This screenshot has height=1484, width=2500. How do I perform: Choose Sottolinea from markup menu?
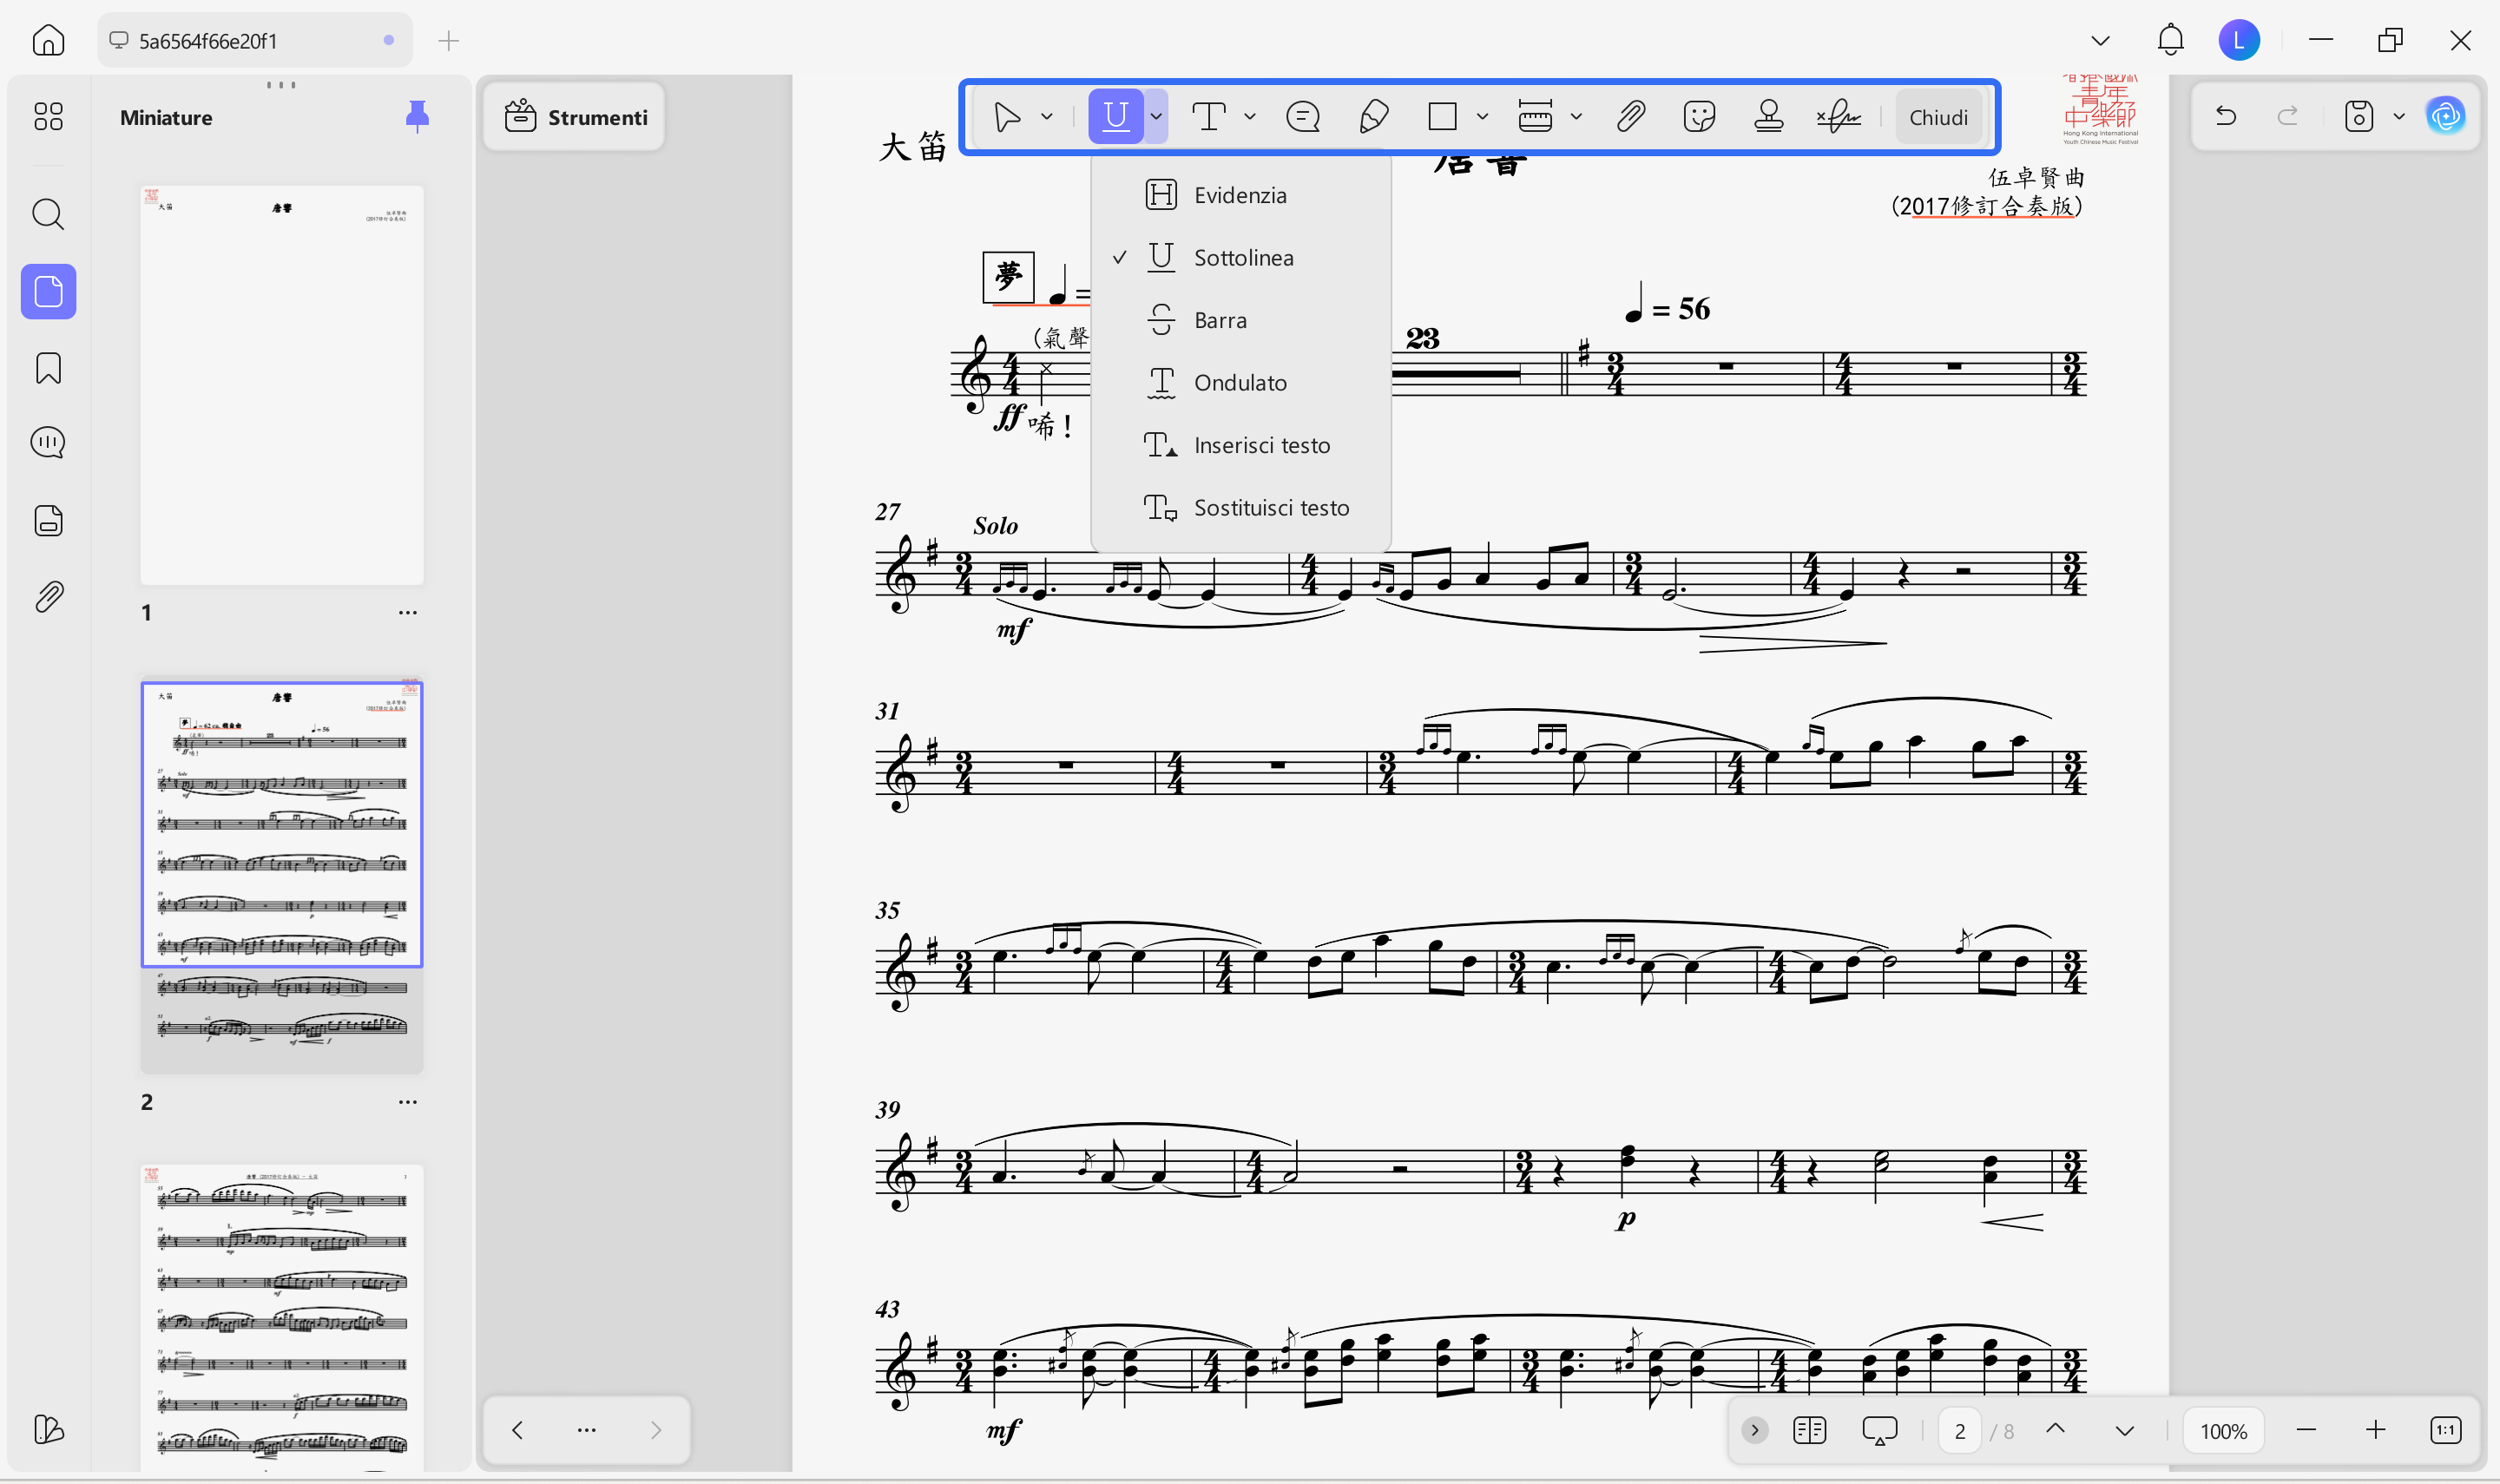pyautogui.click(x=1240, y=257)
